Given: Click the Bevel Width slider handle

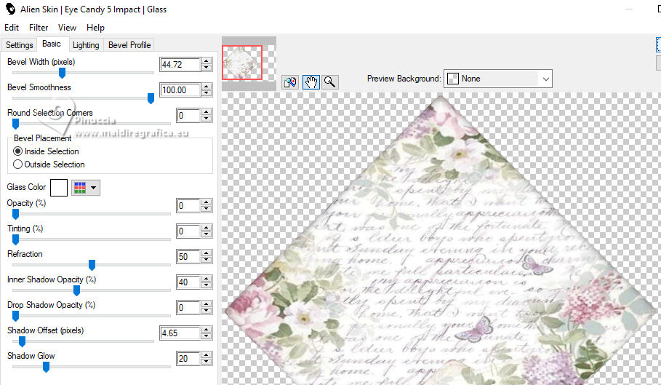Looking at the screenshot, I should click(x=62, y=73).
